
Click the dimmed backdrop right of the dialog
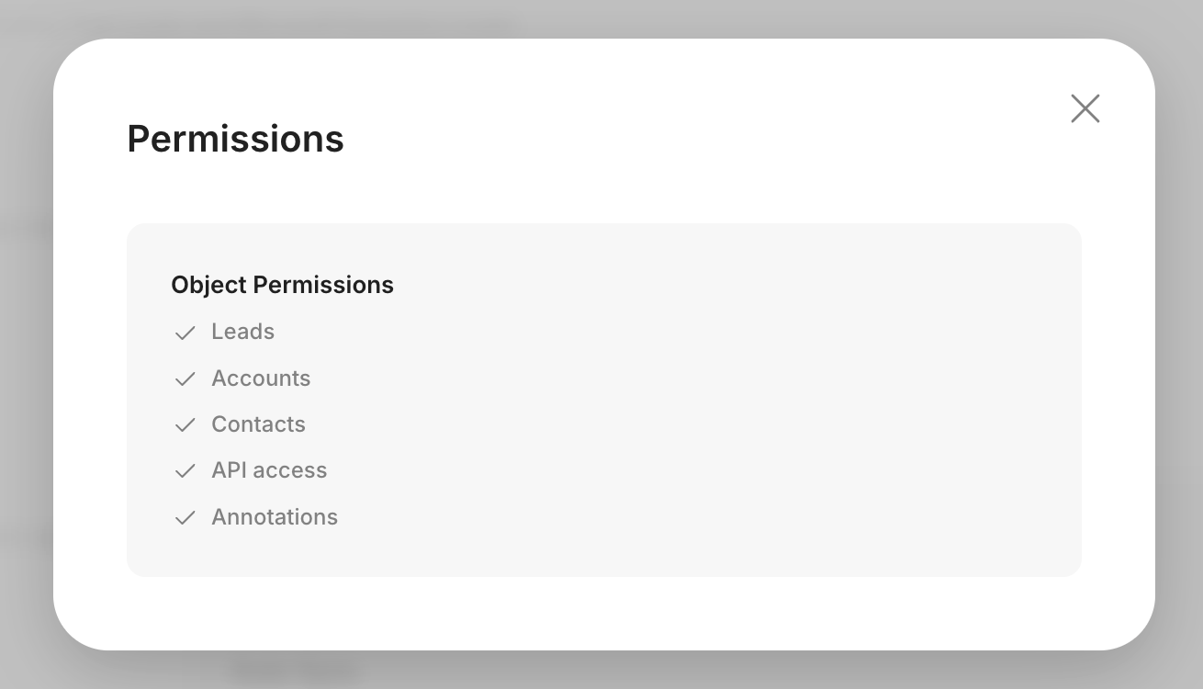tap(1179, 367)
